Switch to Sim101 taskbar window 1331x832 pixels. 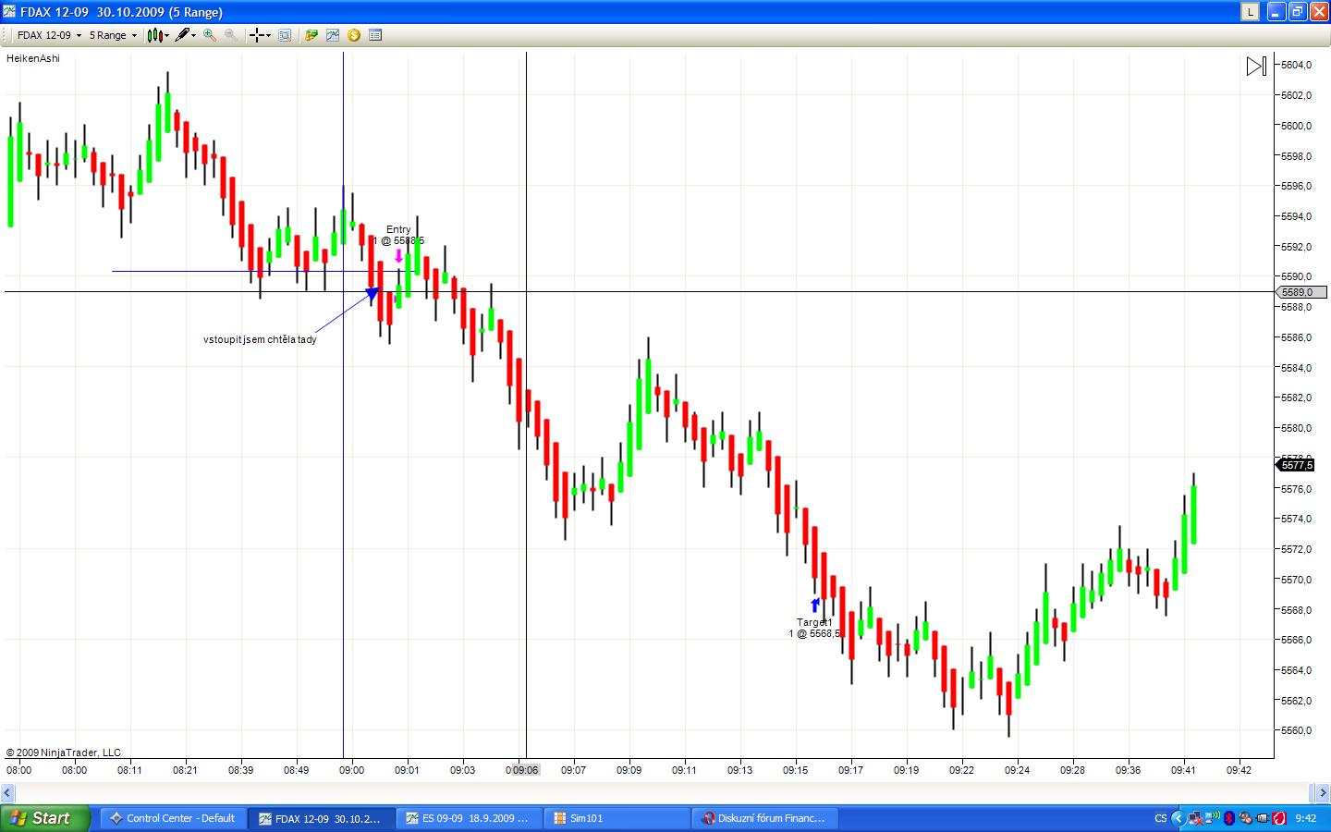[x=617, y=818]
